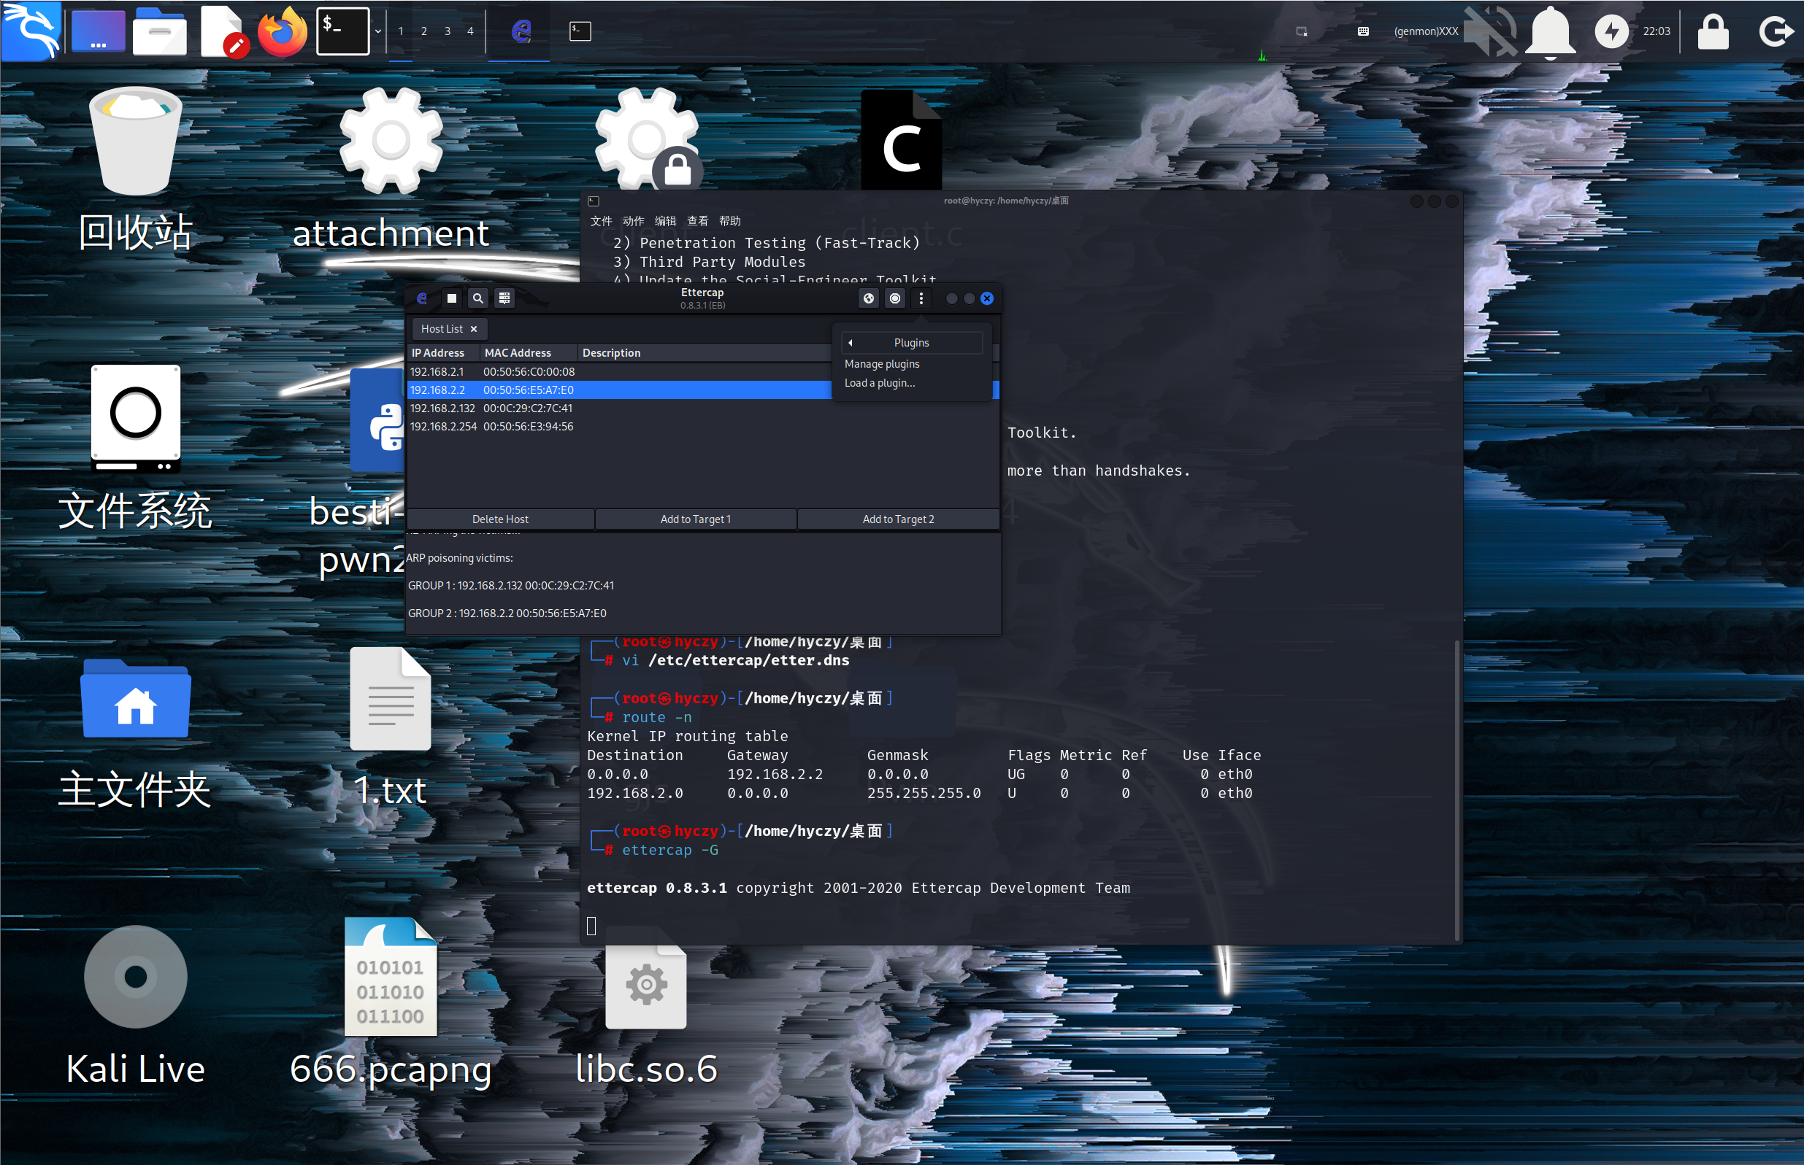Image resolution: width=1804 pixels, height=1165 pixels.
Task: Select Manage plugins
Action: (882, 364)
